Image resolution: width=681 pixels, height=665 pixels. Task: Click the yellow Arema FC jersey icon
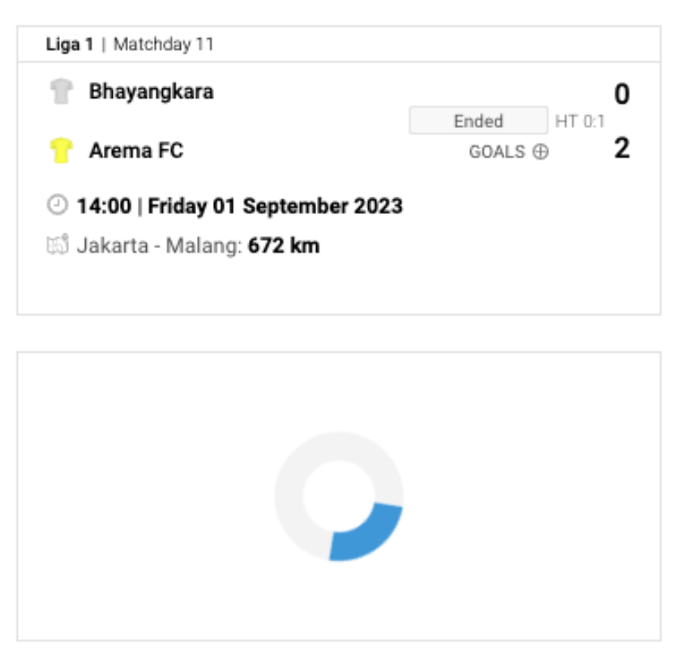(61, 150)
